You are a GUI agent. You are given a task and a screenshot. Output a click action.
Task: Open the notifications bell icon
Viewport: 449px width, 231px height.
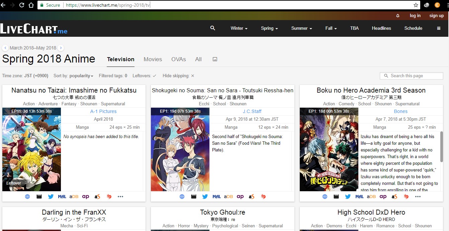[x=398, y=16]
